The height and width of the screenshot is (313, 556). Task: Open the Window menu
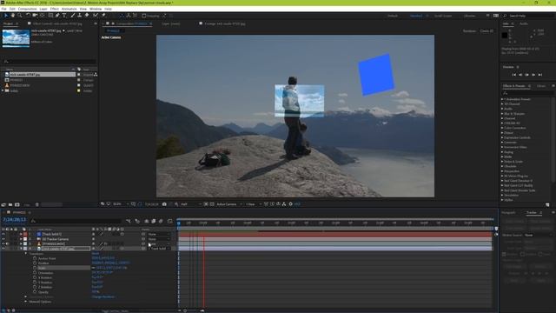pyautogui.click(x=96, y=9)
